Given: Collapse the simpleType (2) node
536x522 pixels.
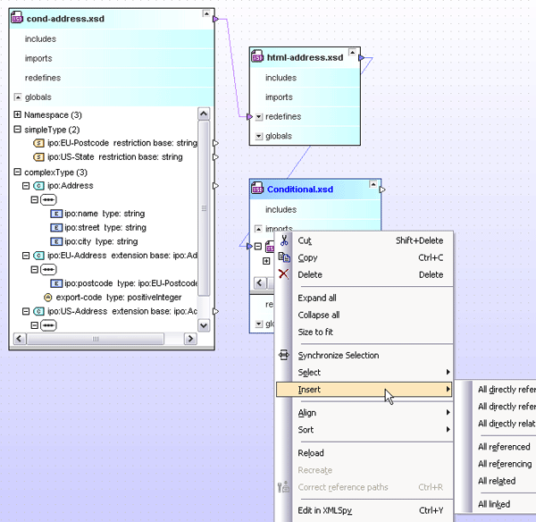Looking at the screenshot, I should [18, 130].
